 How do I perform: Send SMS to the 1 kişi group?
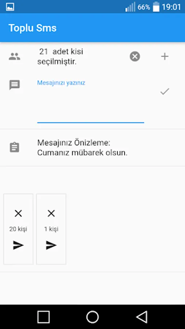tap(51, 245)
